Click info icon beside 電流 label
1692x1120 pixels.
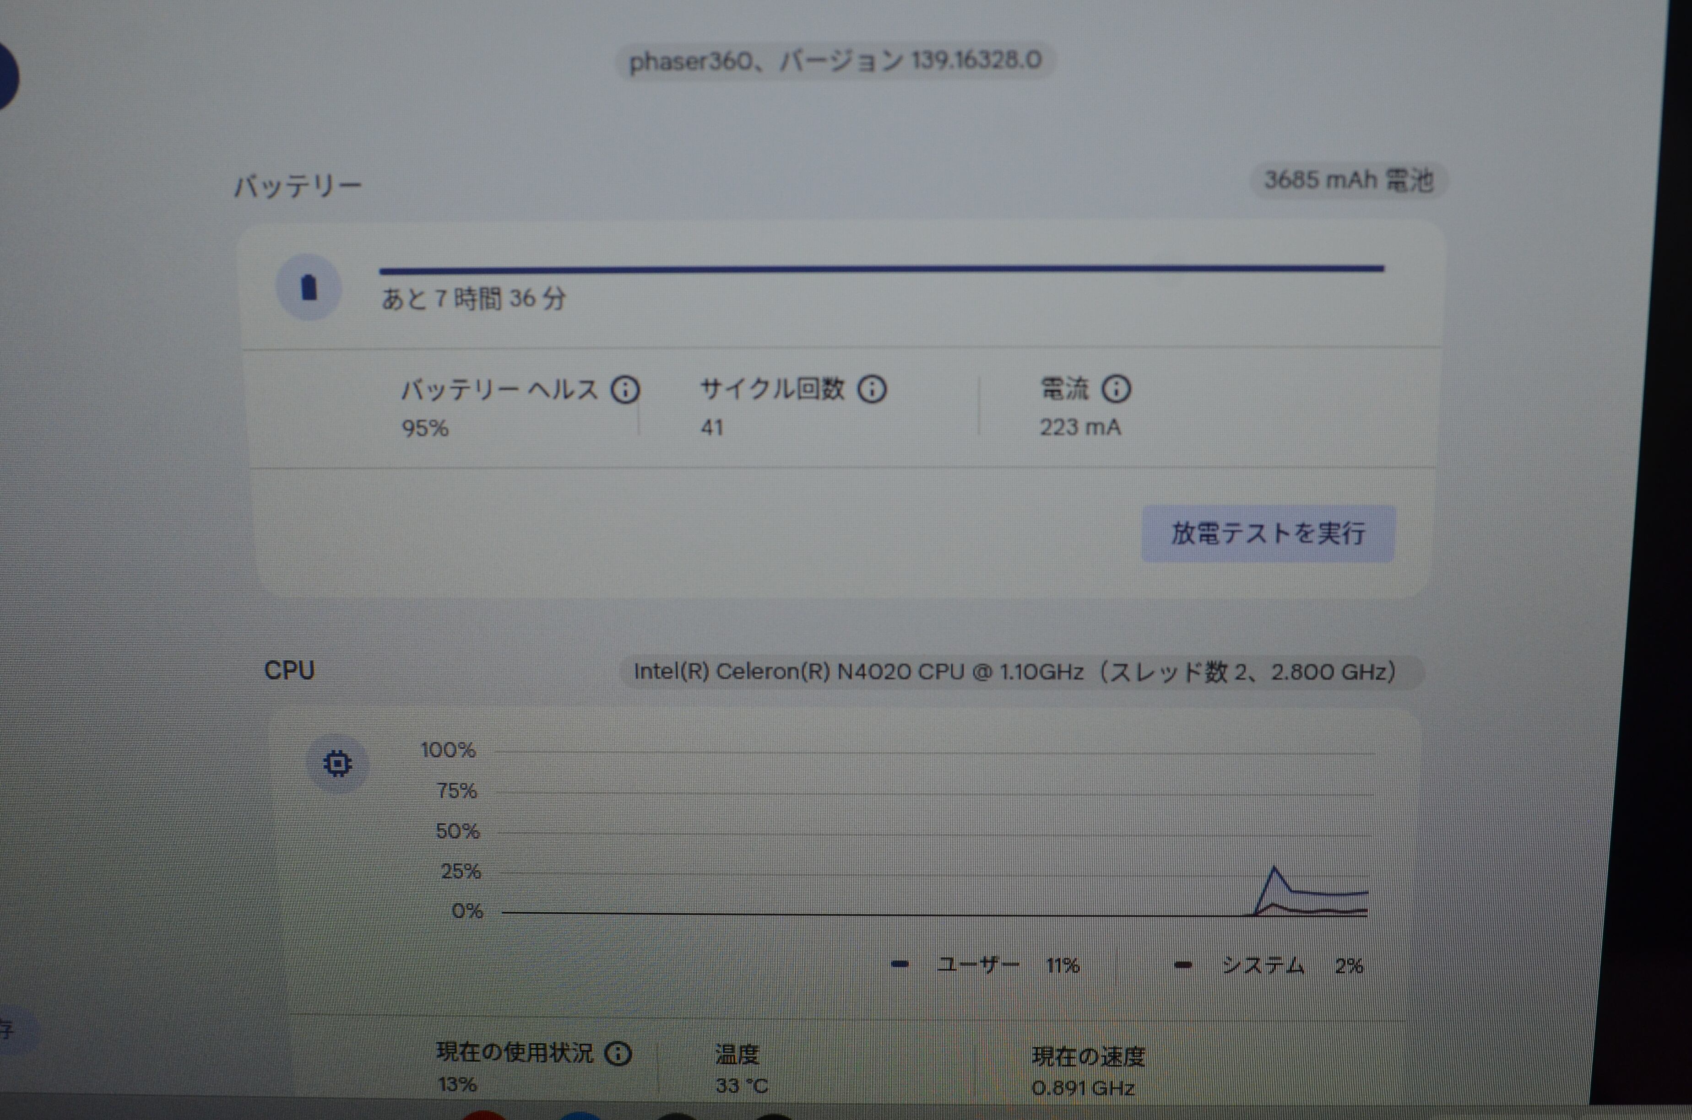click(1116, 389)
